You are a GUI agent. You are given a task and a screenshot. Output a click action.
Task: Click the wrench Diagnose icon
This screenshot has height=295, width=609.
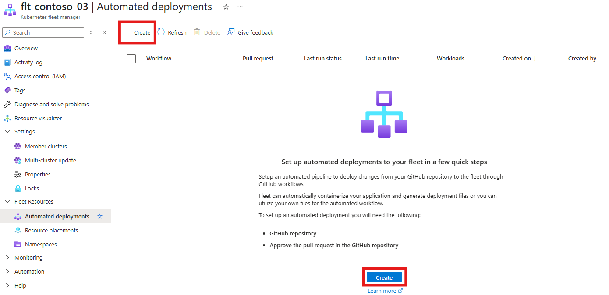point(7,104)
